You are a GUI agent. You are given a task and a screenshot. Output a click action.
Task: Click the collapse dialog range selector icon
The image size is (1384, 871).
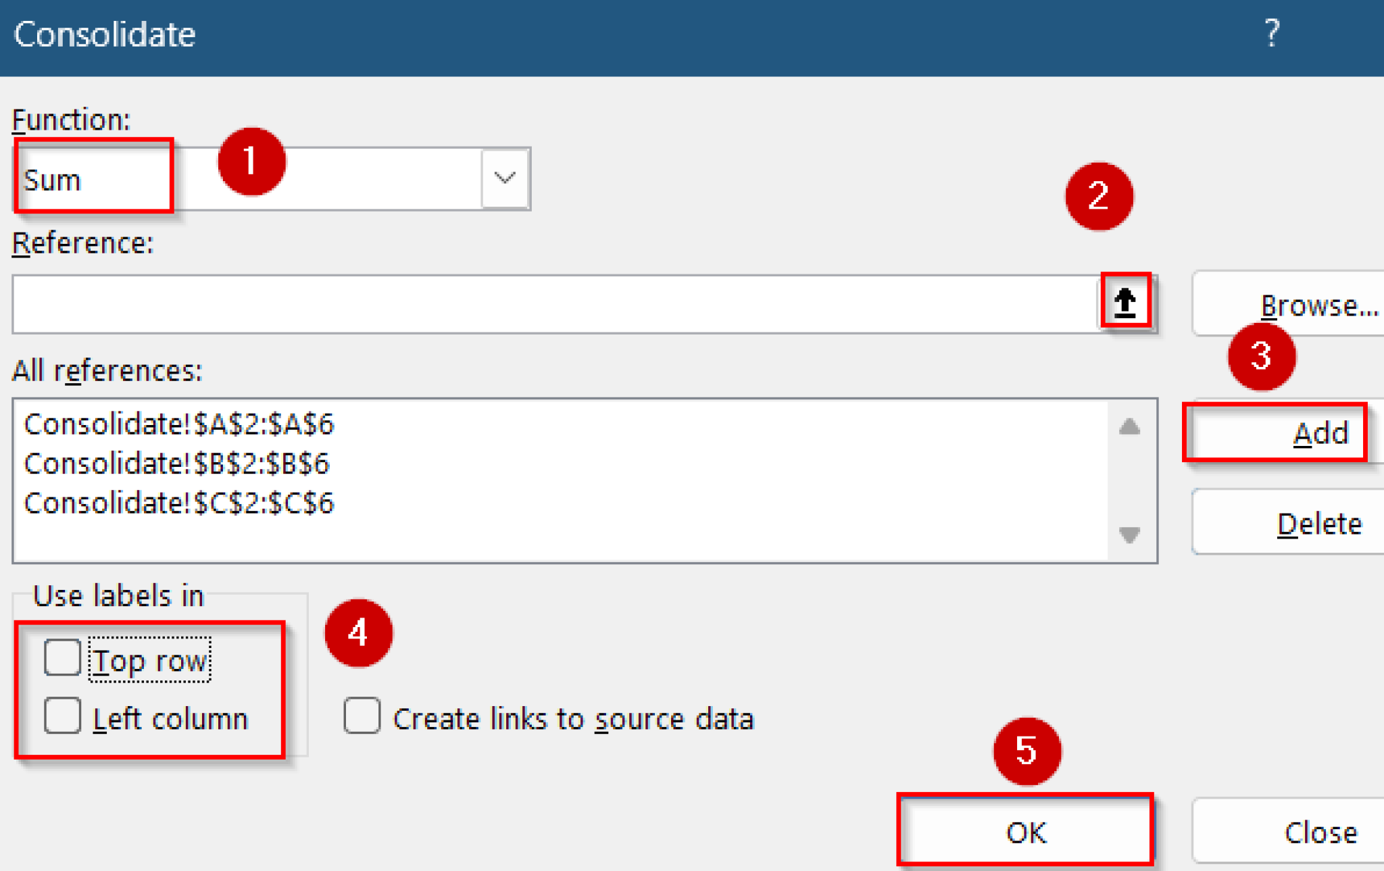tap(1125, 302)
